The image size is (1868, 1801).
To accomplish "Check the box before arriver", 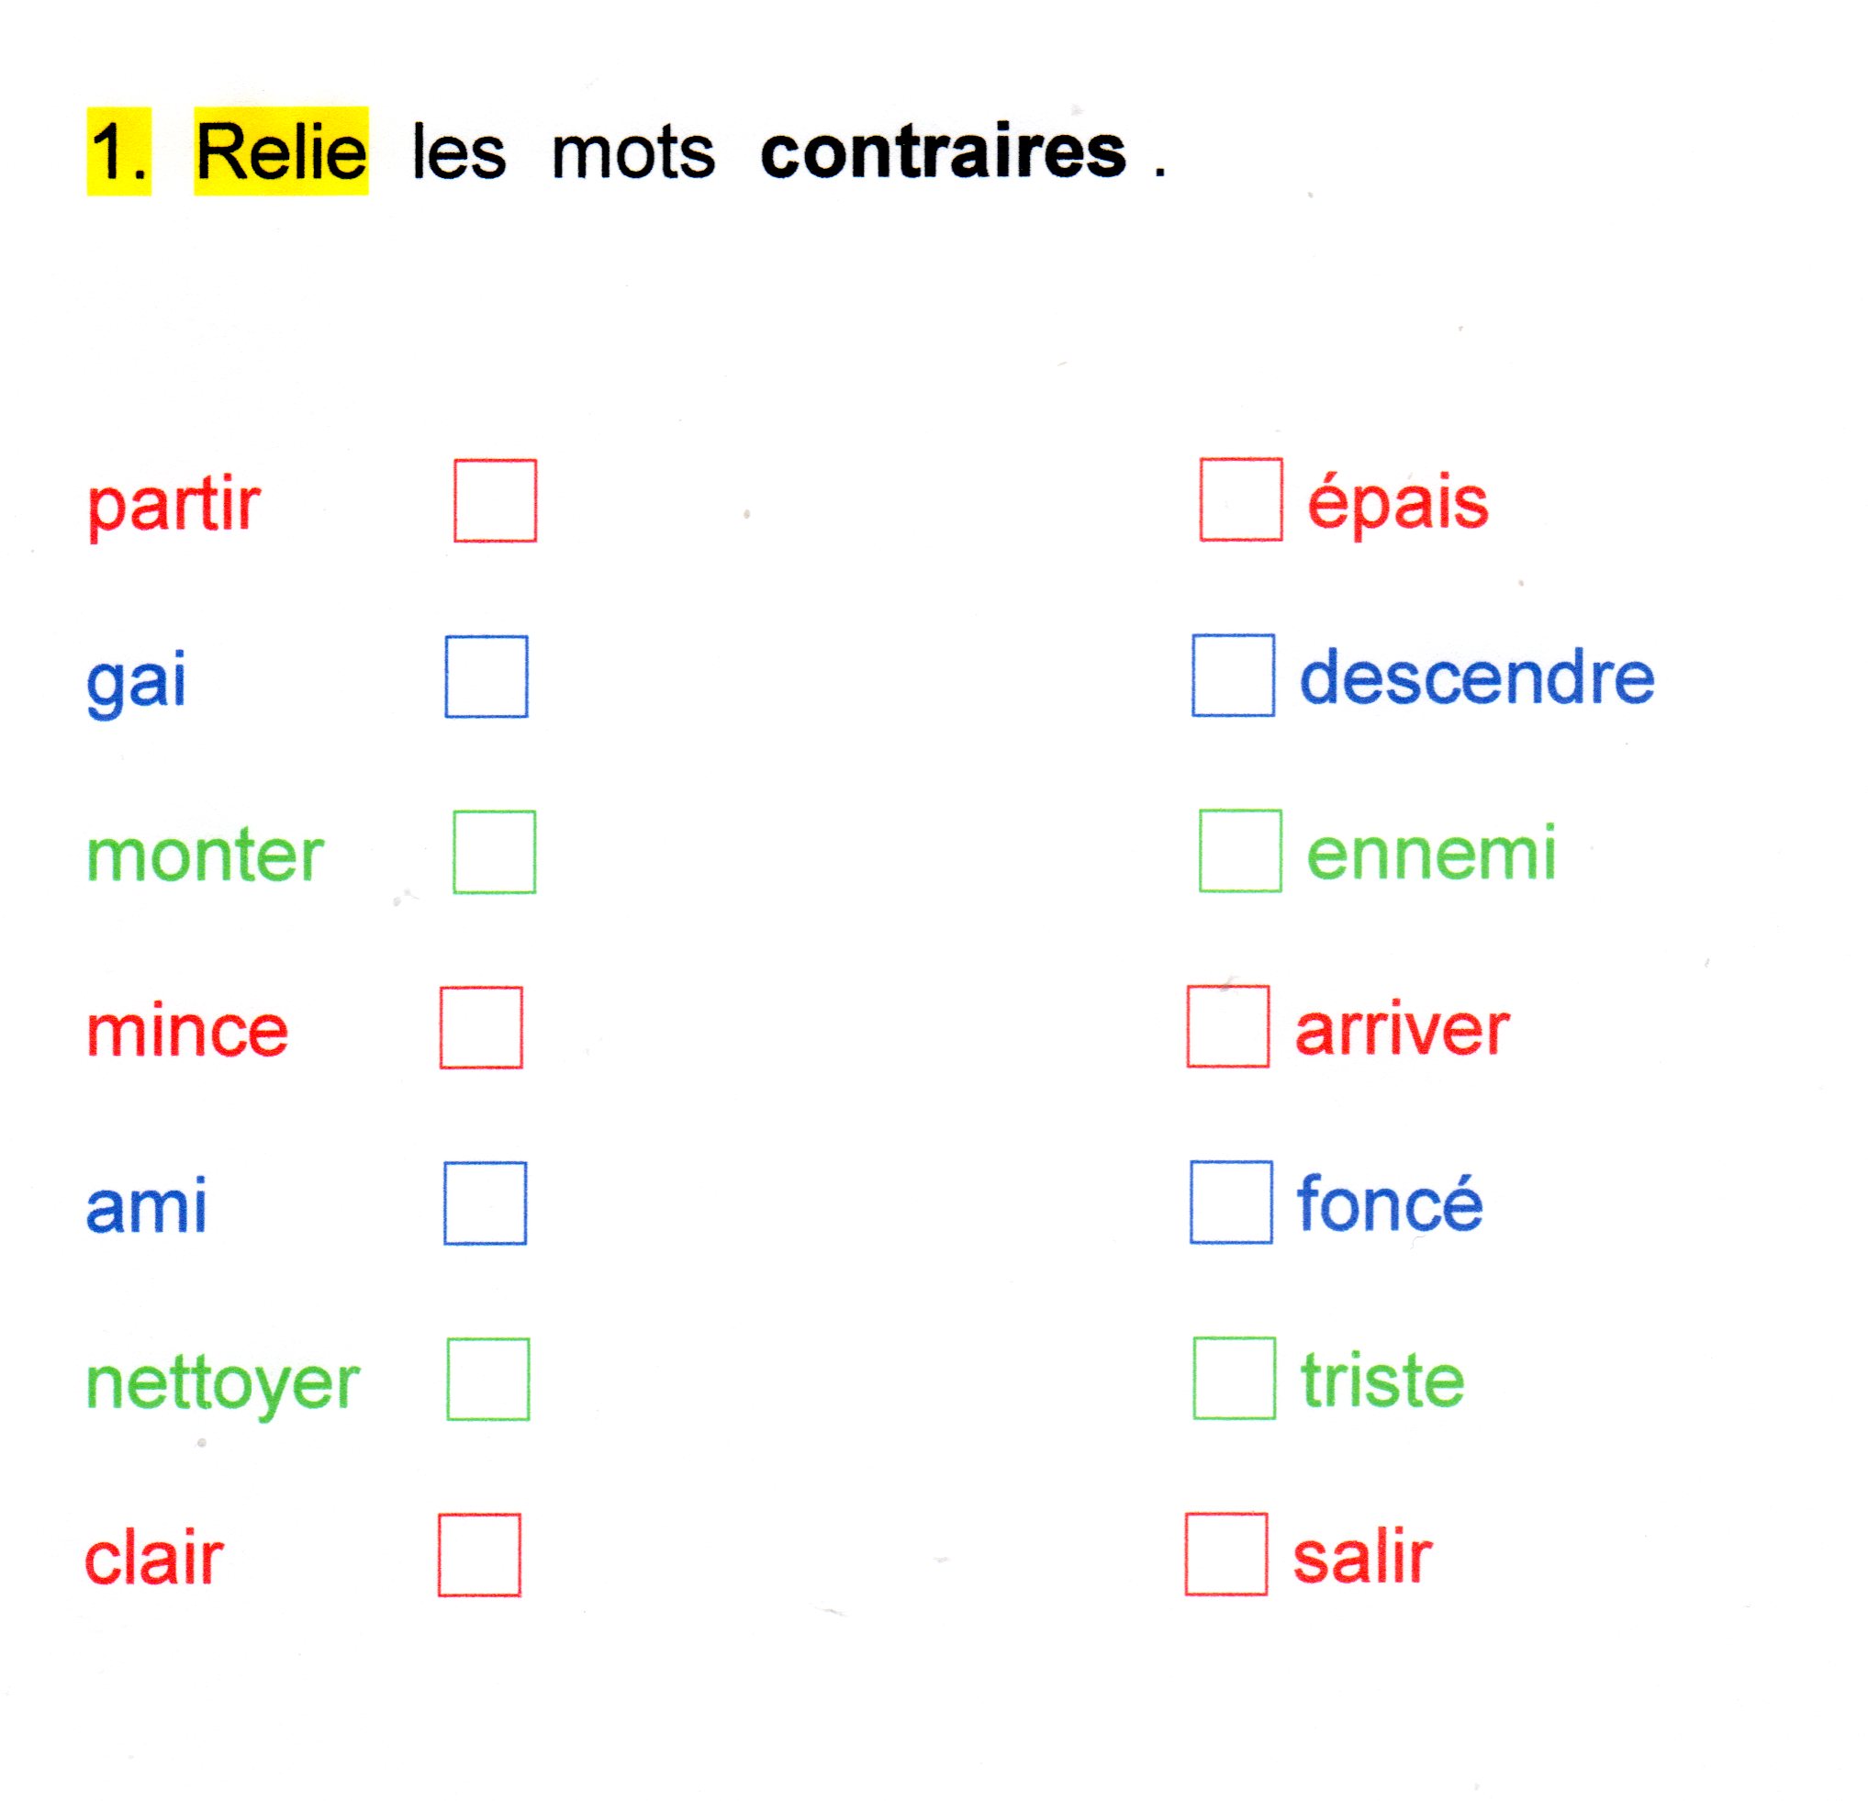I will click(x=1227, y=1026).
